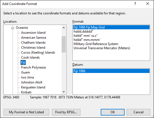Click the EPSG: 3460 label
This screenshot has height=118, width=154.
pos(11,97)
